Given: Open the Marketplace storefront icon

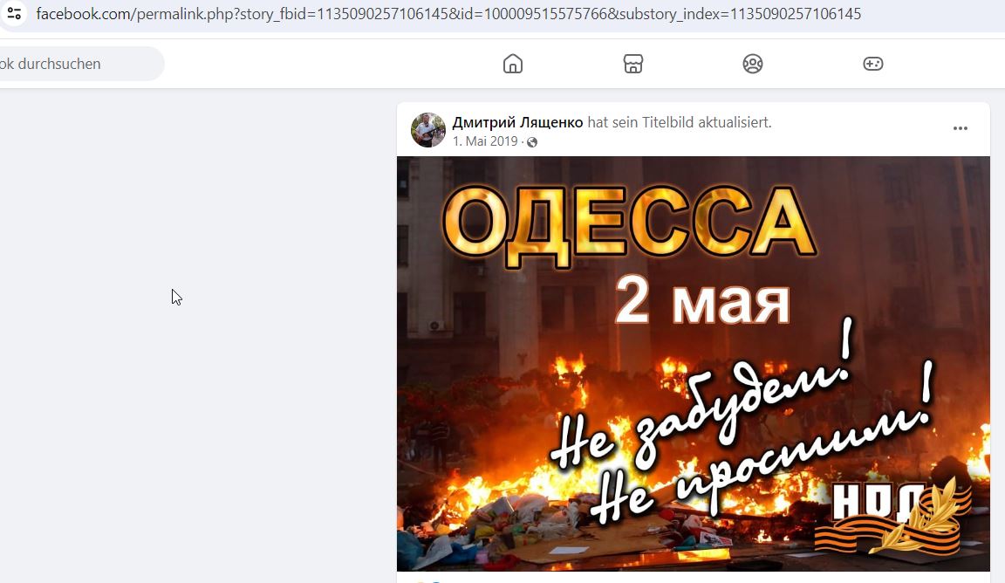Looking at the screenshot, I should point(633,64).
